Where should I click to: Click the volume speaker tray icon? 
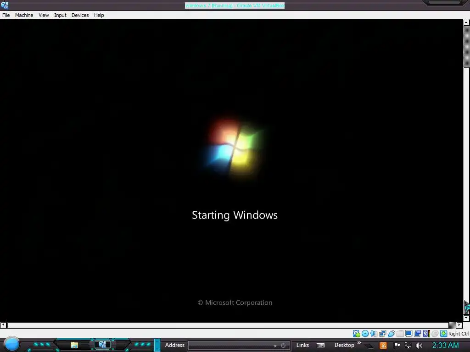pos(419,346)
